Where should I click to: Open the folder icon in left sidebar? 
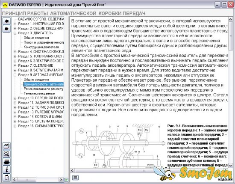pos(6,146)
